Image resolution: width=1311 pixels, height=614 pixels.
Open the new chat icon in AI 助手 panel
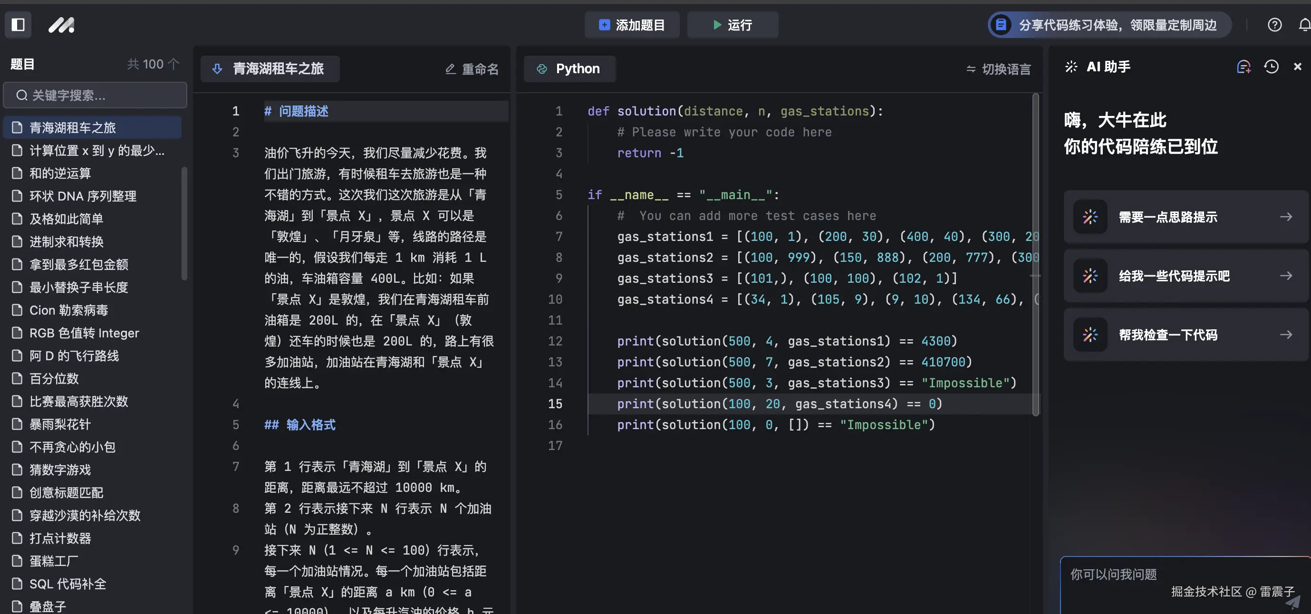[1245, 67]
